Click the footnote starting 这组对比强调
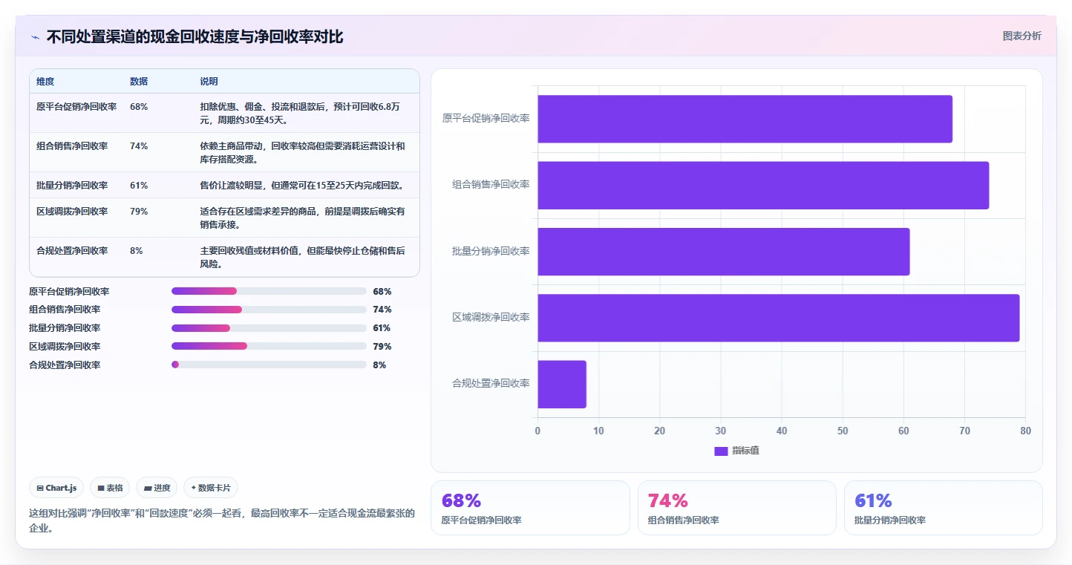 (222, 520)
